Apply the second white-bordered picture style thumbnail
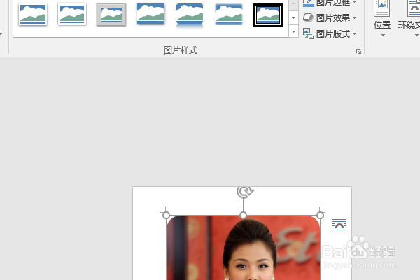The image size is (420, 280). [x=72, y=15]
